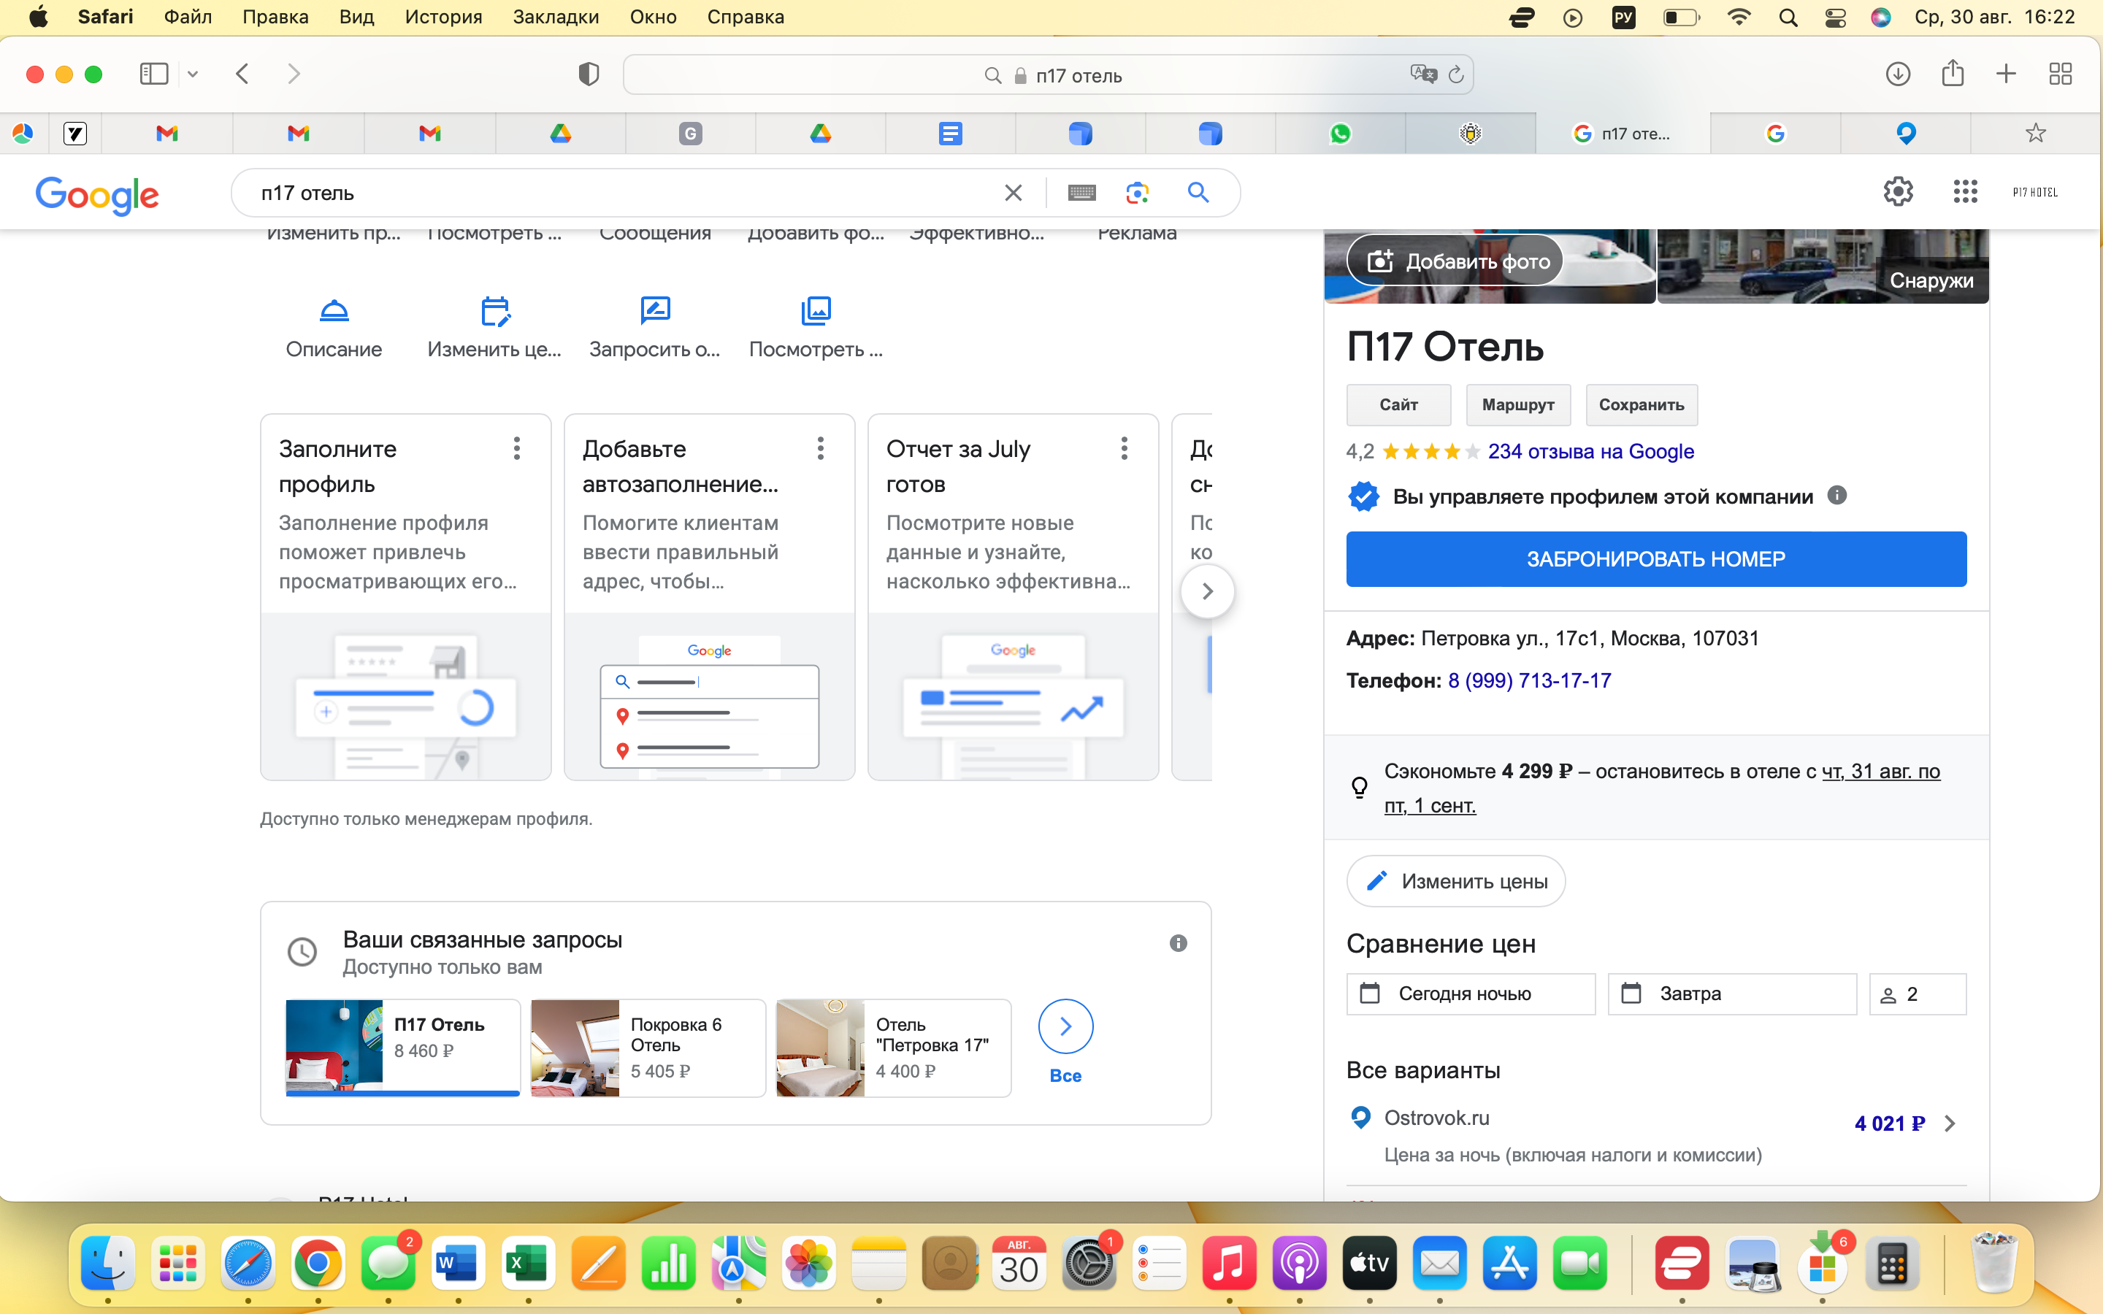
Task: Open options menu on Отчет за July card
Action: pyautogui.click(x=1125, y=448)
